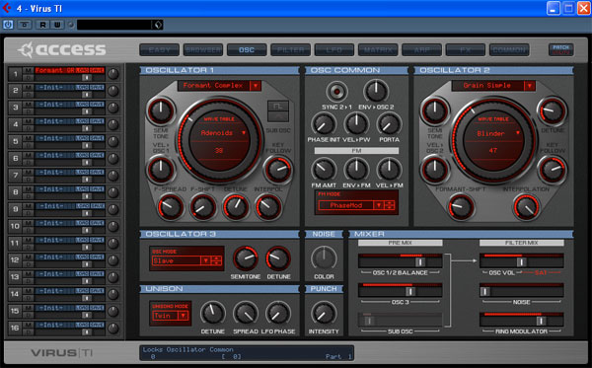592x368 pixels.
Task: Click the Noise mixer slider
Action: click(x=522, y=291)
